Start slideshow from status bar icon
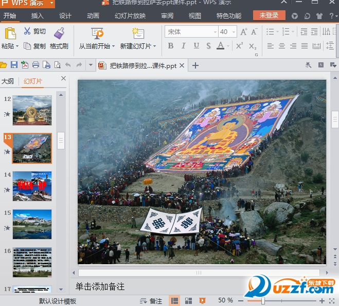This screenshot has height=306, width=339. coord(202,300)
